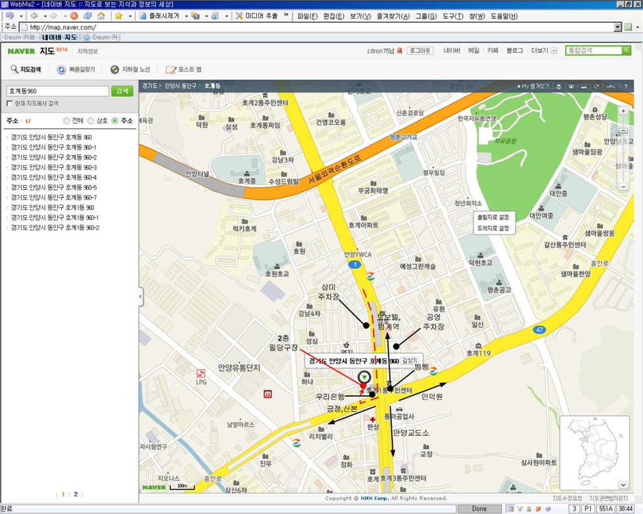643x514 pixels.
Task: Open the 파일(F) menu
Action: pyautogui.click(x=308, y=16)
